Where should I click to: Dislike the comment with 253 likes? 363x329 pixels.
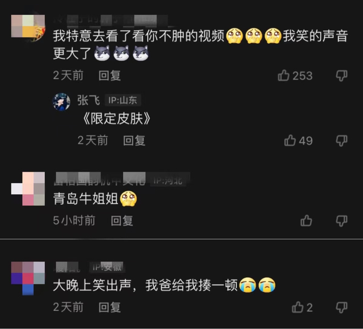pos(341,76)
